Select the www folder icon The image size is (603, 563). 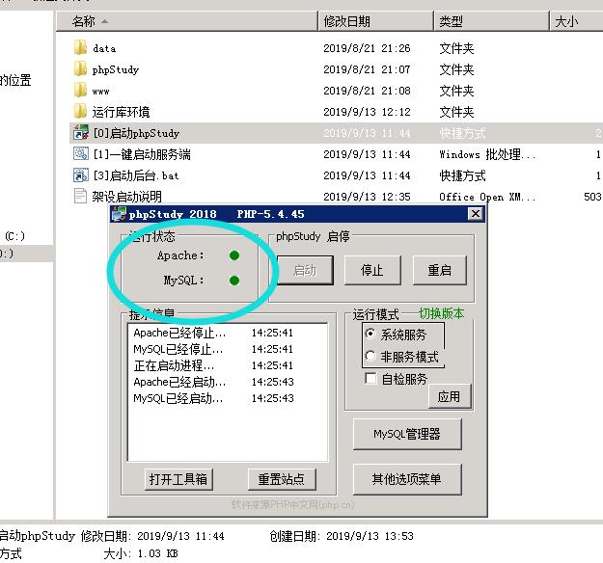(81, 91)
